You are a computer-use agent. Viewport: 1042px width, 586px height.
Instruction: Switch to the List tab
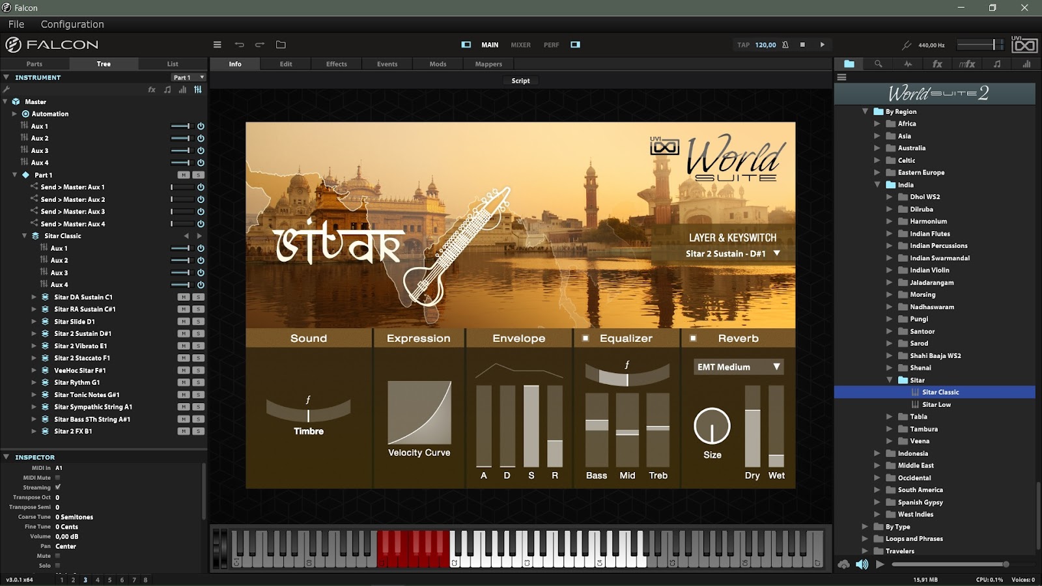point(173,64)
